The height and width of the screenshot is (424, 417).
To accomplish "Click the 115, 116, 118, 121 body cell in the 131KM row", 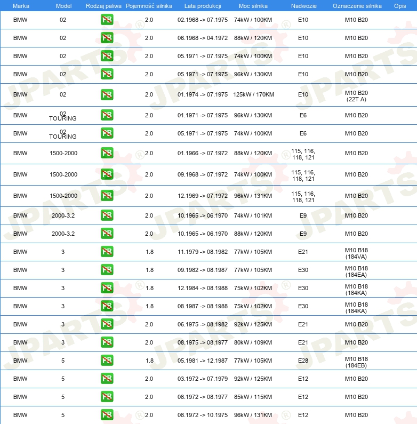I will pos(303,197).
